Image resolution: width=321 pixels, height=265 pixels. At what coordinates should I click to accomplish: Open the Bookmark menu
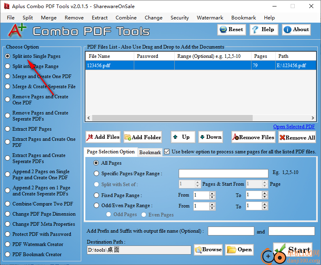[x=244, y=18]
